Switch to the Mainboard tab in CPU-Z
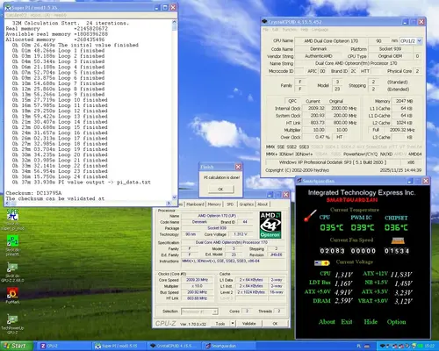 coord(195,204)
